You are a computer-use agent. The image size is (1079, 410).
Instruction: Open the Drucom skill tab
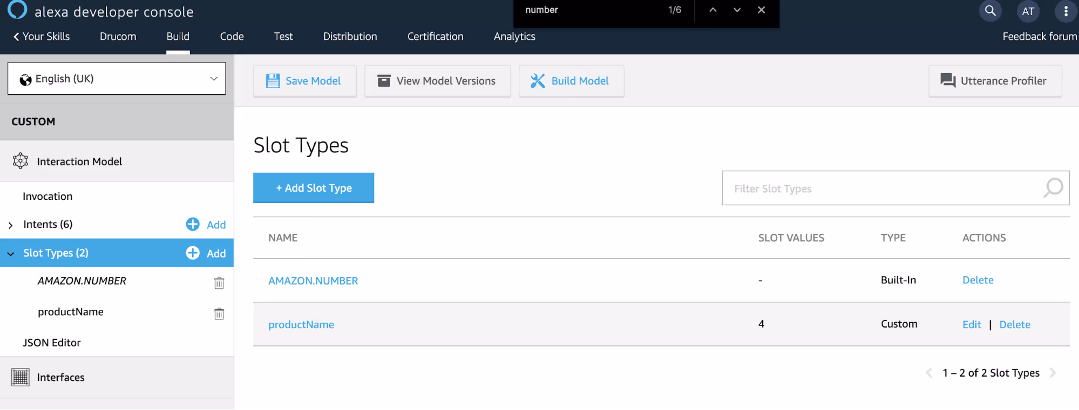click(x=118, y=36)
